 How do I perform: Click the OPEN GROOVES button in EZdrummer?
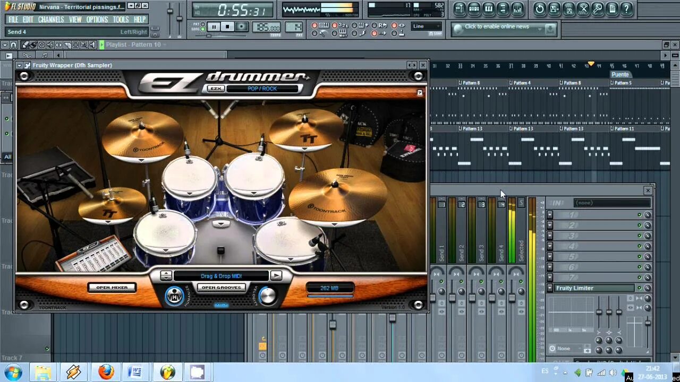221,288
